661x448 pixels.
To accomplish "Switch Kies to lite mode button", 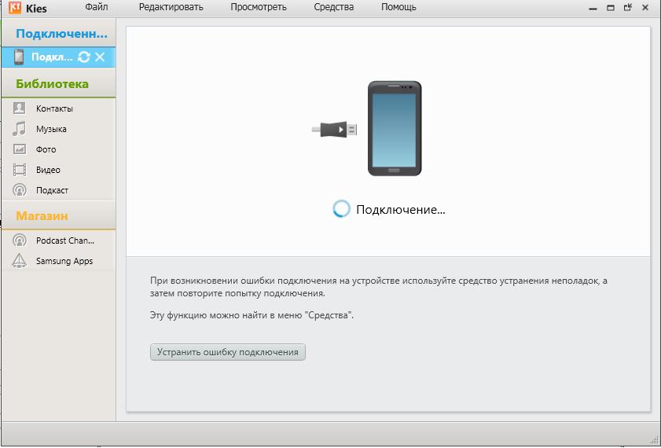I will coord(628,7).
